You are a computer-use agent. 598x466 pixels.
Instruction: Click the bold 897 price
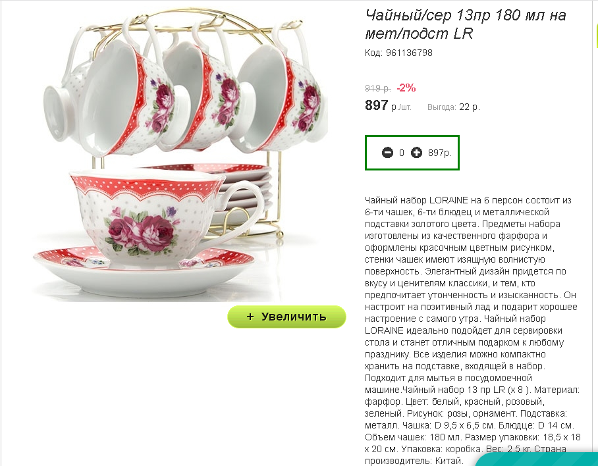click(x=377, y=105)
